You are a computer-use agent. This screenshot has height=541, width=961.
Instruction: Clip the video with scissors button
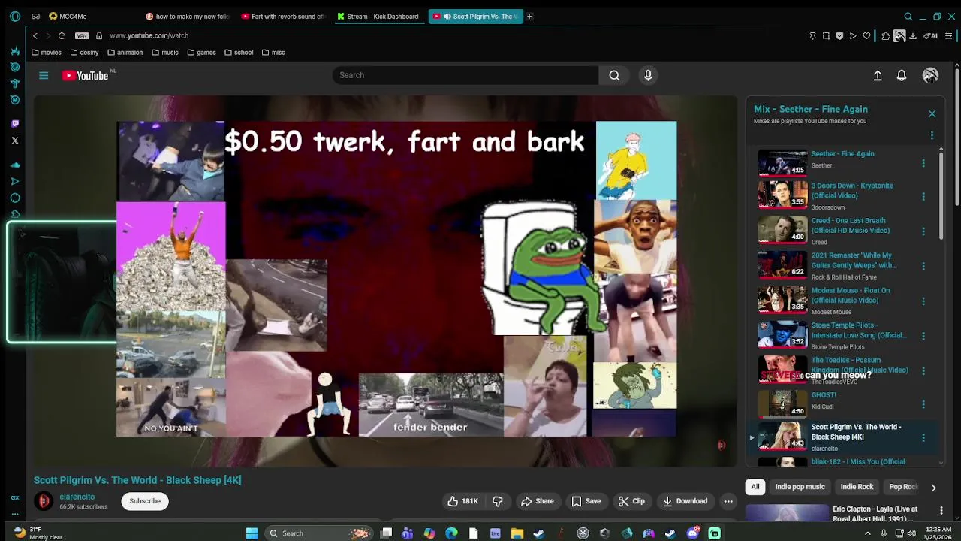[x=631, y=501]
